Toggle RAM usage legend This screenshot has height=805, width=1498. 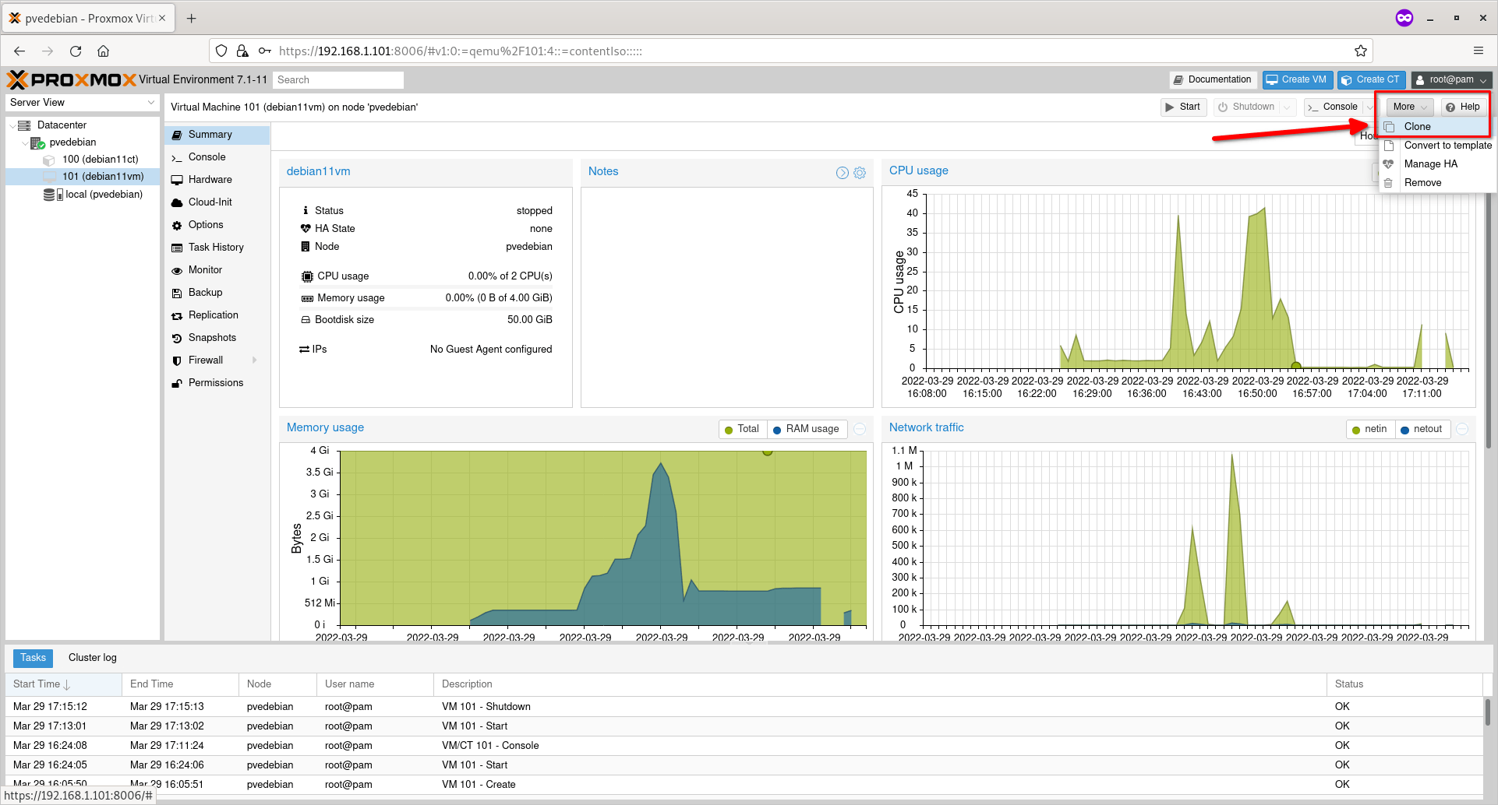pyautogui.click(x=806, y=429)
